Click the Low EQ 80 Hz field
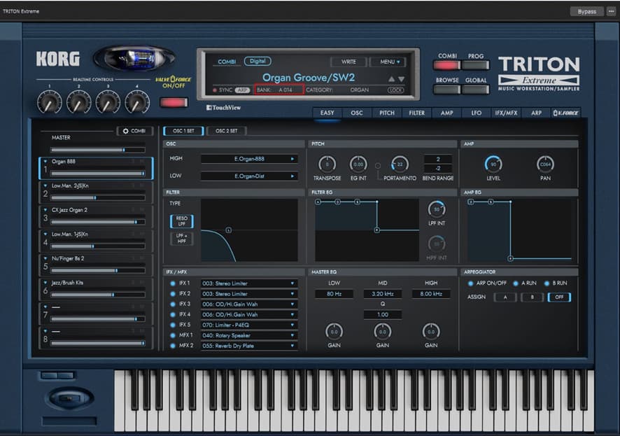The image size is (620, 436). tap(334, 294)
